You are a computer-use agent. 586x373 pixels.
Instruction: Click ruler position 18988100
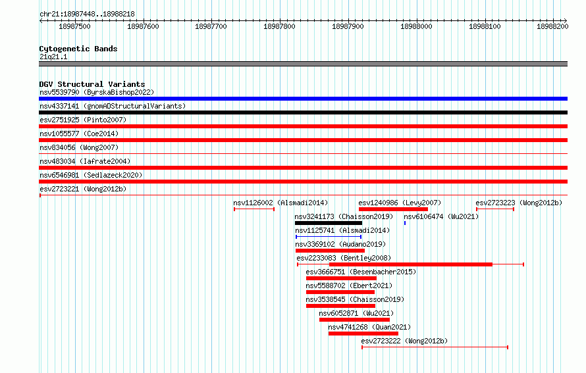point(485,26)
